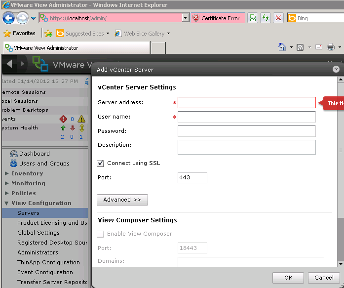344x288 pixels.
Task: Click the VMware View logo icon
Action: pos(40,64)
